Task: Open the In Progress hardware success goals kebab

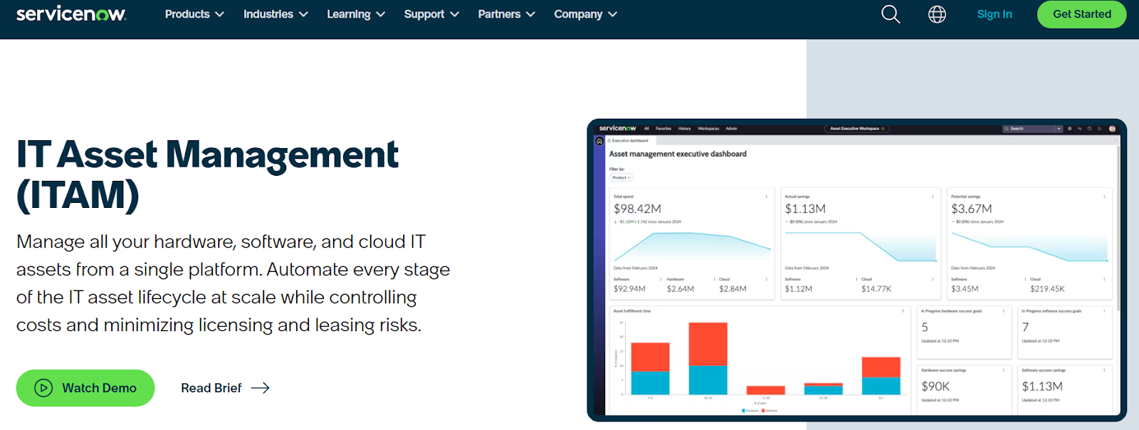Action: coord(1004,311)
